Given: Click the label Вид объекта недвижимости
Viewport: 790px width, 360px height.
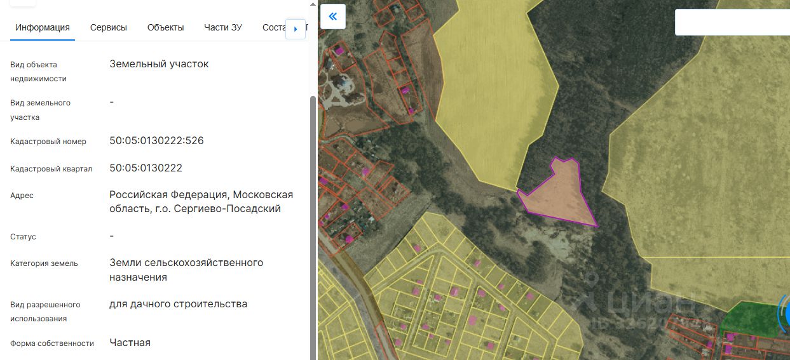Looking at the screenshot, I should click(x=38, y=72).
